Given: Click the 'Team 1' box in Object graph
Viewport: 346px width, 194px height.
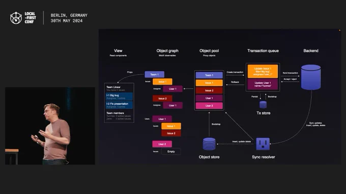Looking at the screenshot, I should click(155, 75).
